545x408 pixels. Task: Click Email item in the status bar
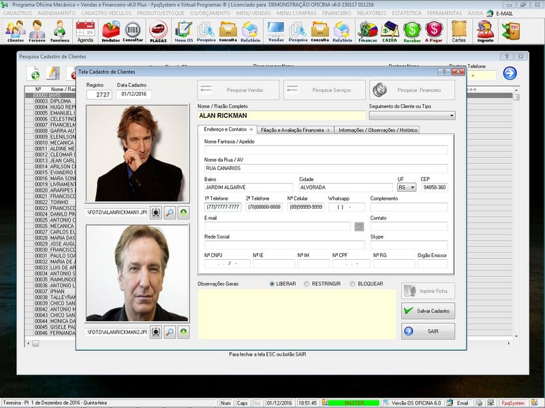(x=458, y=403)
